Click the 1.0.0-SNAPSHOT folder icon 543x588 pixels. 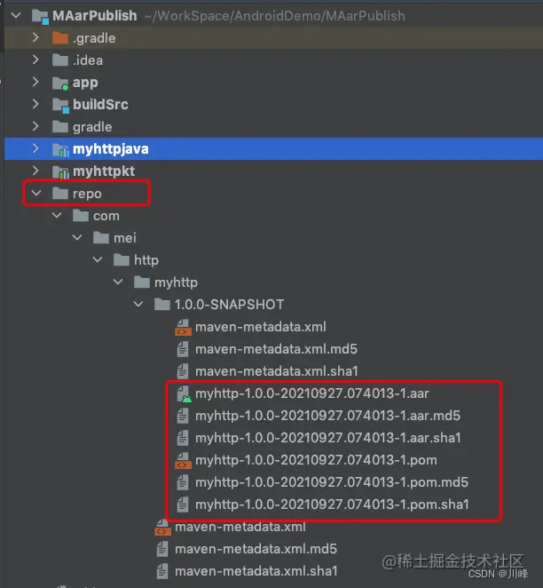click(x=162, y=305)
